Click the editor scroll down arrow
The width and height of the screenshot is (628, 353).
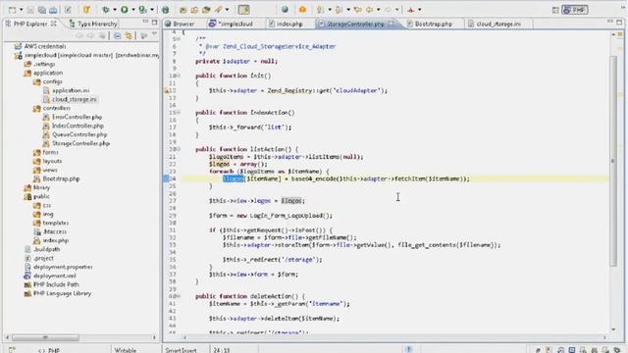click(614, 329)
